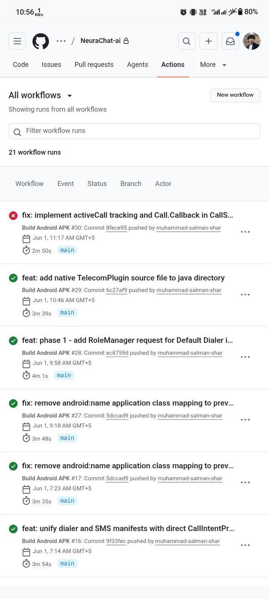Click the main branch label on run #17
This screenshot has width=269, height=599.
[x=67, y=501]
